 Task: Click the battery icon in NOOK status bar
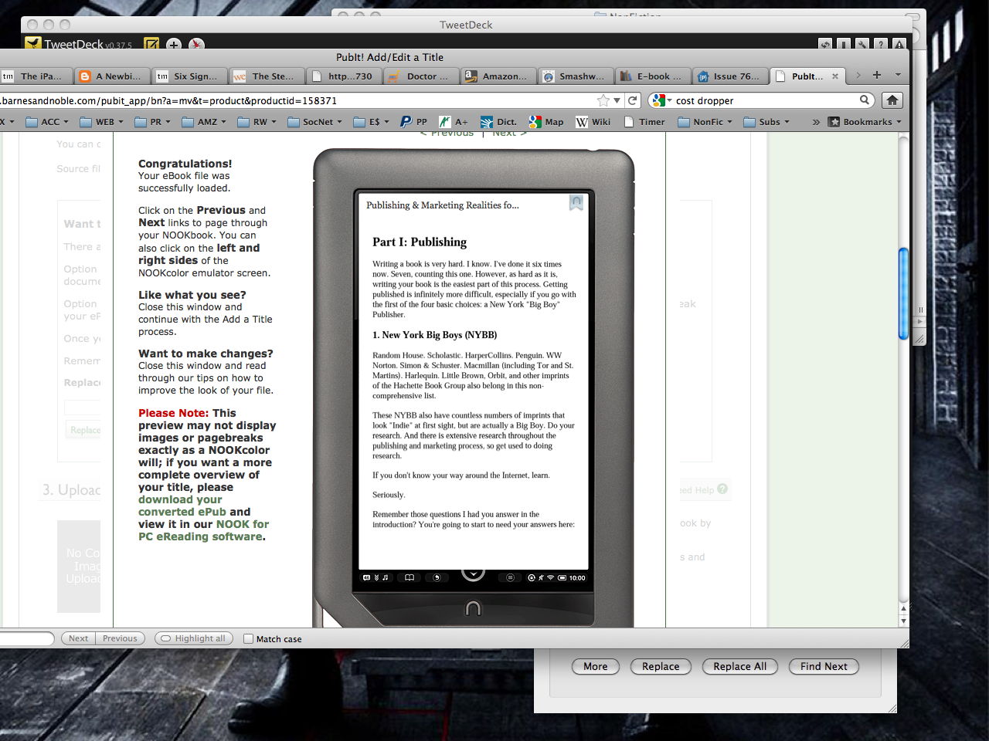tap(562, 577)
